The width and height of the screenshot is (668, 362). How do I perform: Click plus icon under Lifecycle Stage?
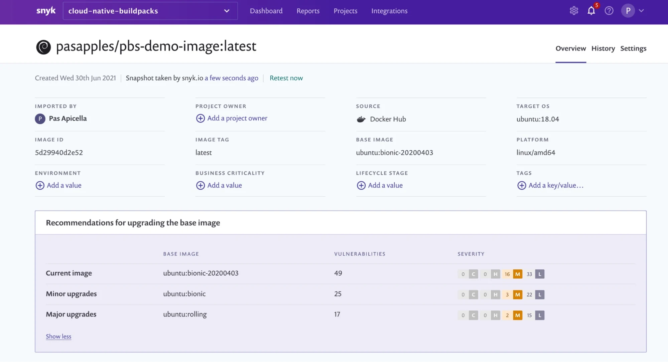coord(361,185)
